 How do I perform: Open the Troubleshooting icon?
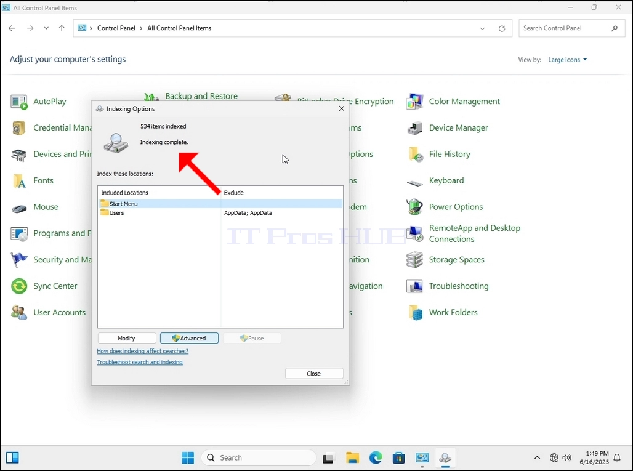click(414, 286)
